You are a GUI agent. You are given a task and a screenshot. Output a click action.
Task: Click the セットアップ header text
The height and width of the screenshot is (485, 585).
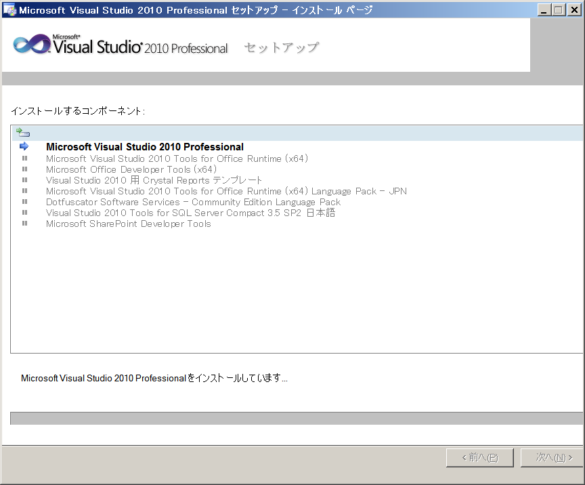click(281, 47)
